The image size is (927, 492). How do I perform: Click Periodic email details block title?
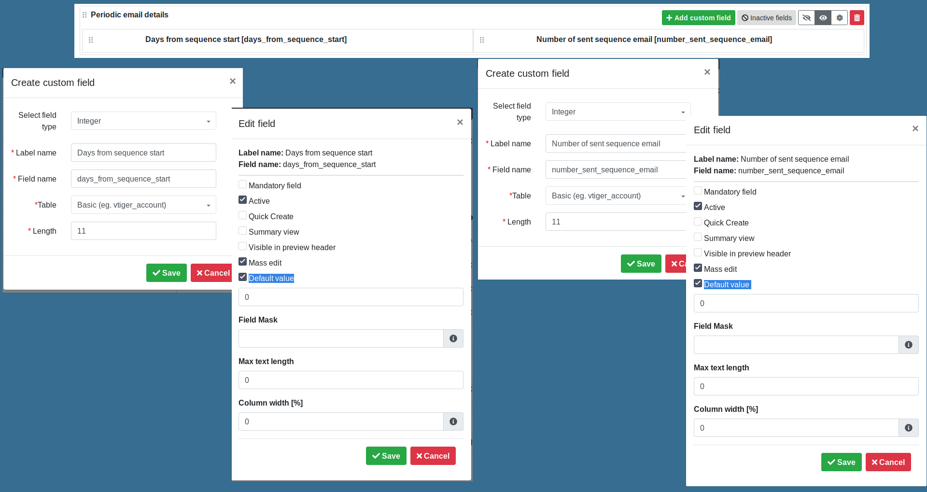pyautogui.click(x=129, y=15)
